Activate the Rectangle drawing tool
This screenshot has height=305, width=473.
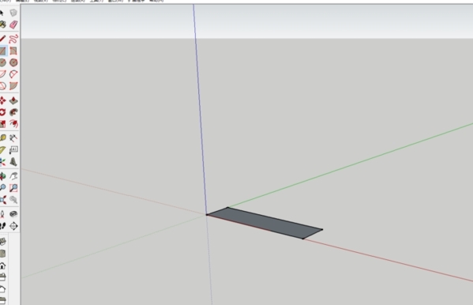(x=2, y=51)
